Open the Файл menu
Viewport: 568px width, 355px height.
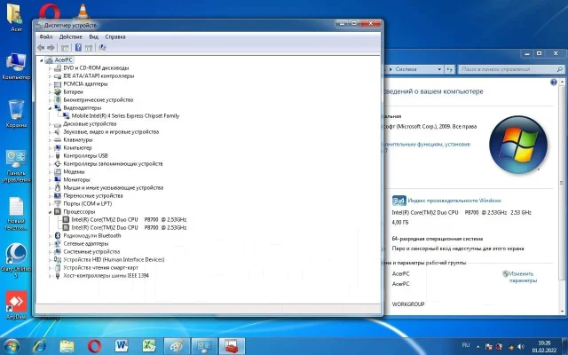point(46,37)
